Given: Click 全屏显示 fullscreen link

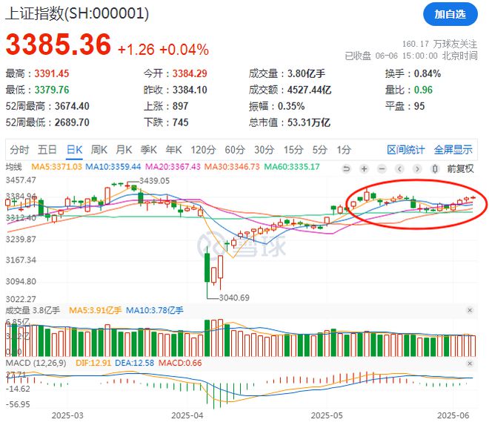Looking at the screenshot, I should tap(453, 150).
